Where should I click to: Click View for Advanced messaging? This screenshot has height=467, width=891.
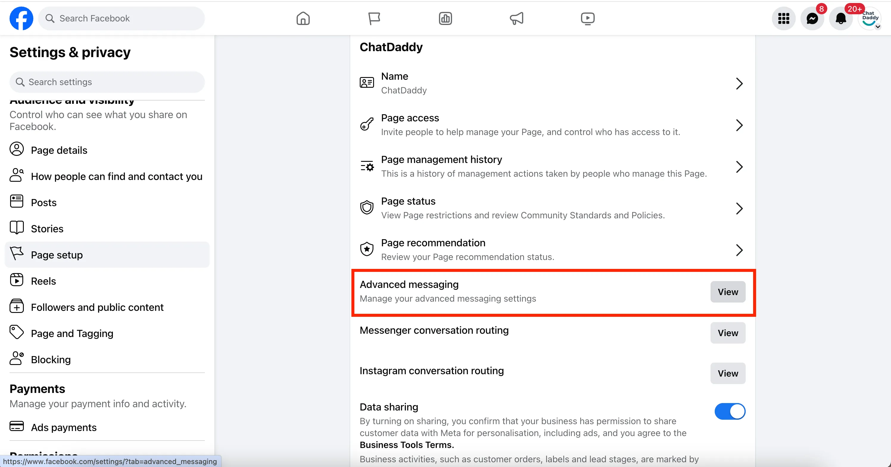[x=728, y=292]
